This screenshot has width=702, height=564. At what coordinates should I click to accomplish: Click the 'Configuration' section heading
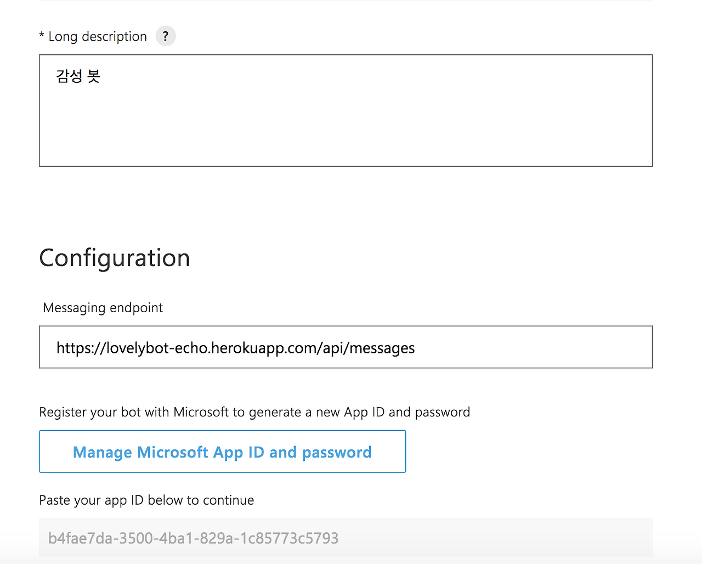coord(115,258)
